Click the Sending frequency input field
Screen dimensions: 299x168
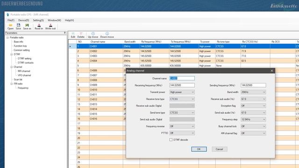pos(253,85)
